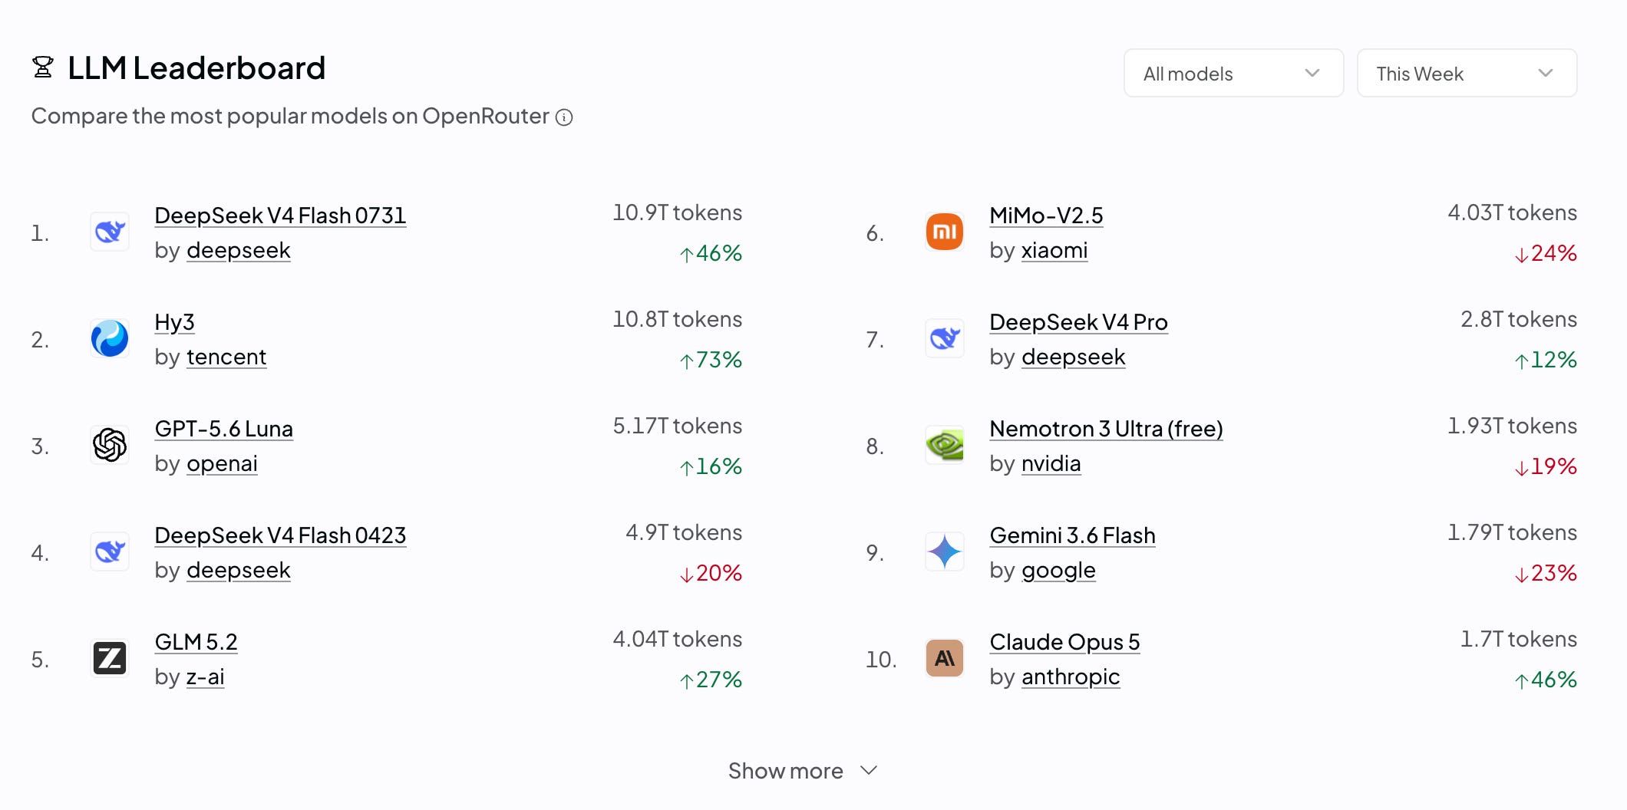1627x810 pixels.
Task: Open the MiMo-V2.5 model link
Action: (x=1046, y=216)
